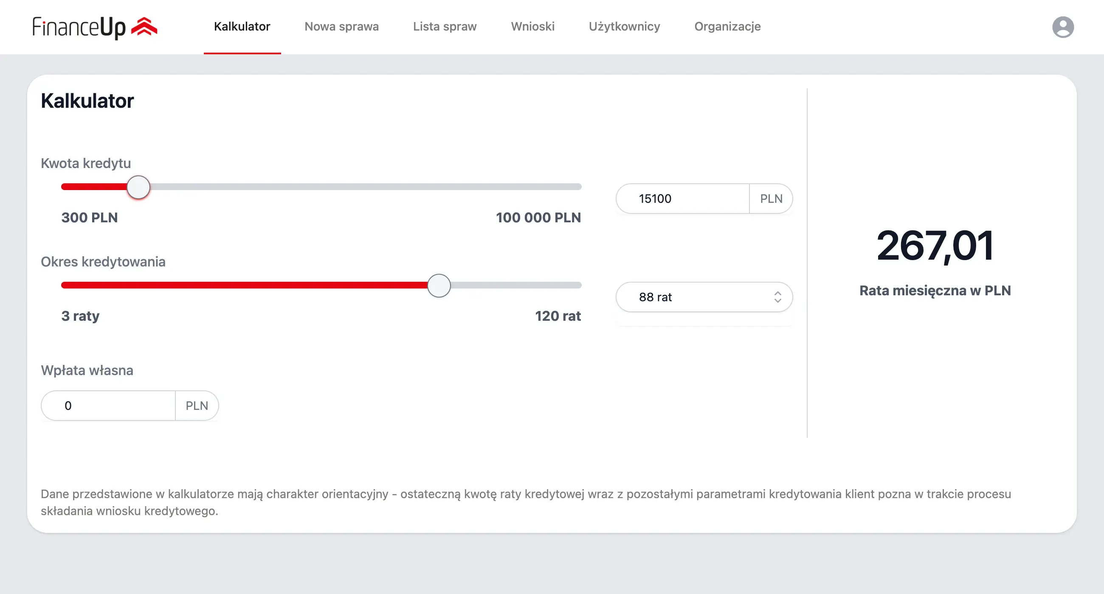Select the Użytkownicy tab
This screenshot has height=594, width=1104.
pyautogui.click(x=624, y=27)
